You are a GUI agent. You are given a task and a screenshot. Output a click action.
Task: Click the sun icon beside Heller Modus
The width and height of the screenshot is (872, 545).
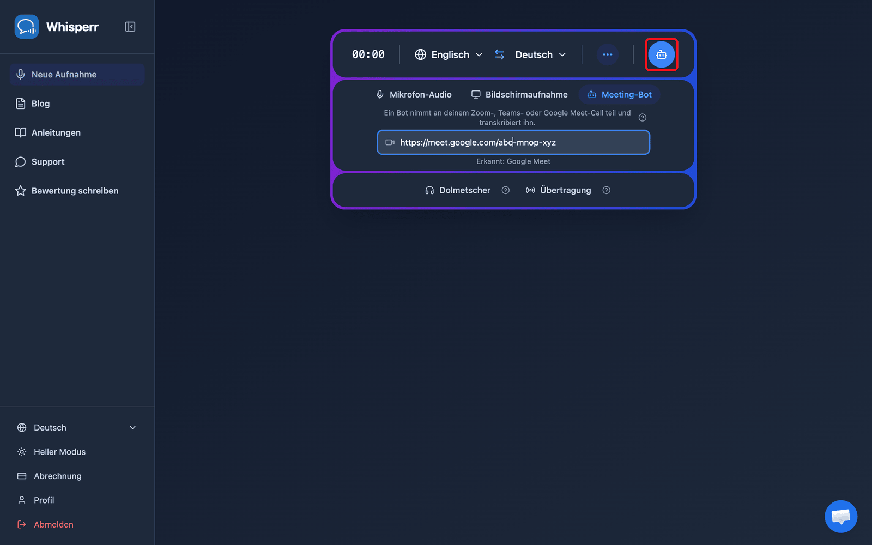[22, 452]
